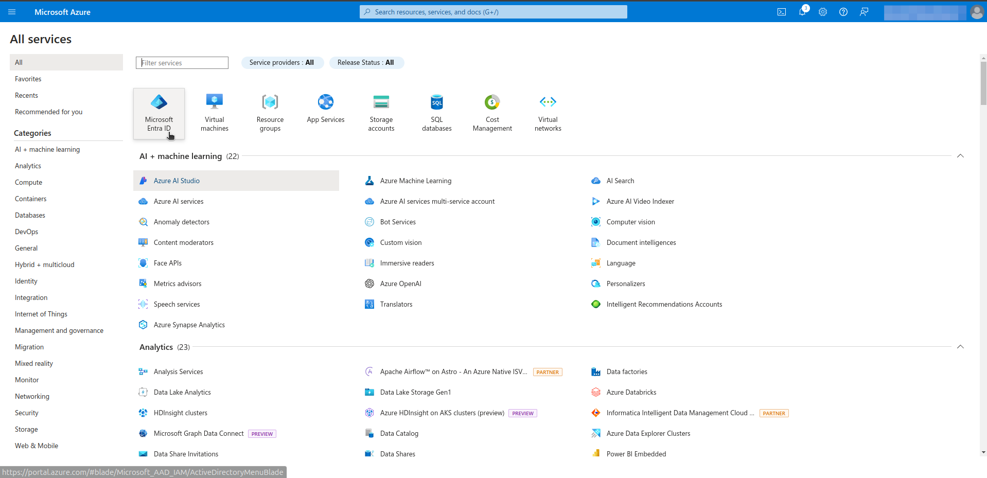The image size is (987, 478).
Task: Open the Resource groups tile
Action: click(270, 114)
